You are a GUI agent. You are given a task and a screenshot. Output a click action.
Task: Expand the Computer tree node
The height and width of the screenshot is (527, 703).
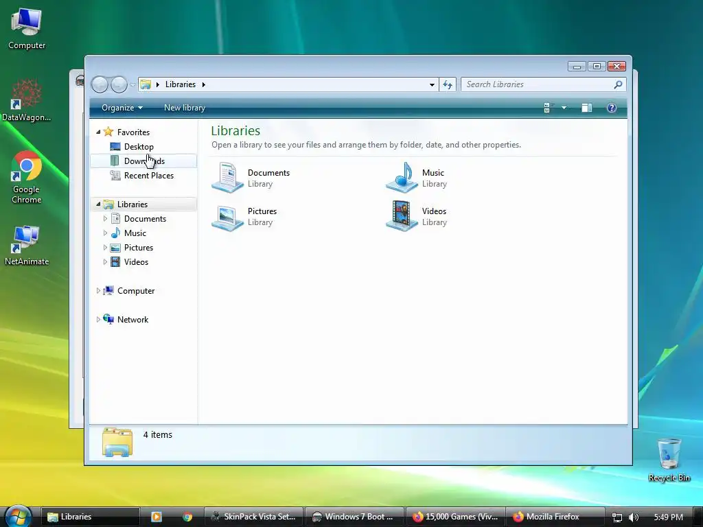(x=98, y=291)
